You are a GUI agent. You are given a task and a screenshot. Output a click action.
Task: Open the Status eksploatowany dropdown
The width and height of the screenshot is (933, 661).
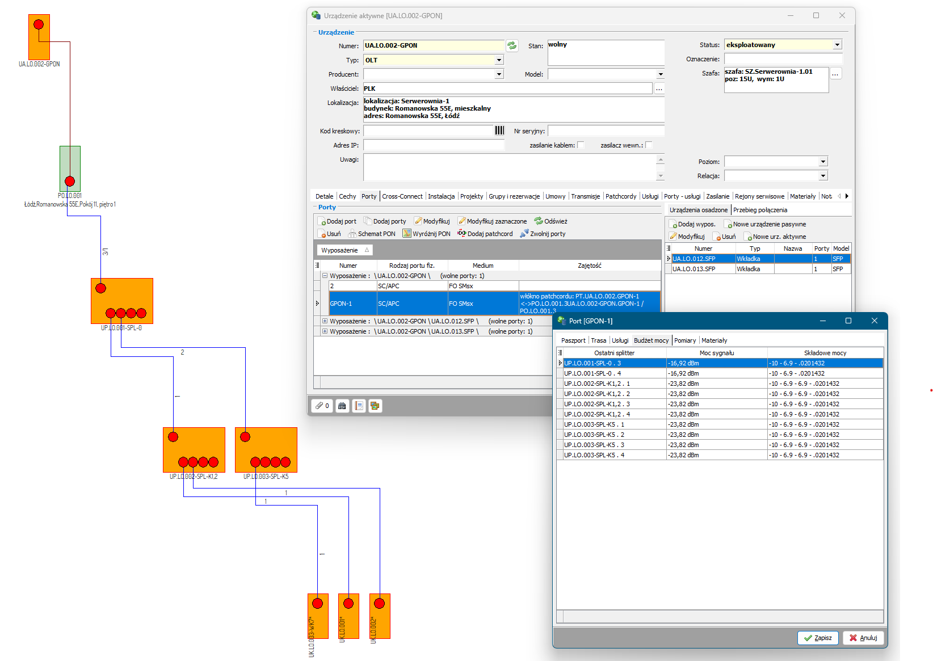(x=837, y=45)
